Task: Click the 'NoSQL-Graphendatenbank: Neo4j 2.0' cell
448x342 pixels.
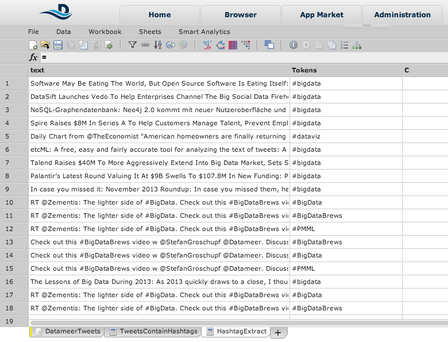Action: [x=159, y=110]
